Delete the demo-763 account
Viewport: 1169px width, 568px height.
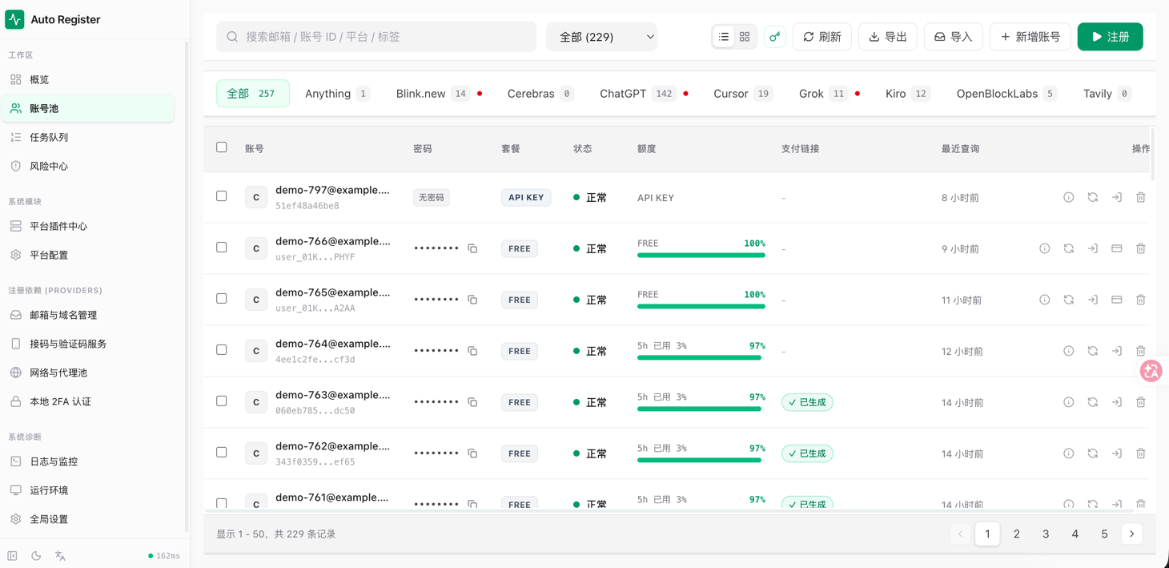coord(1141,402)
